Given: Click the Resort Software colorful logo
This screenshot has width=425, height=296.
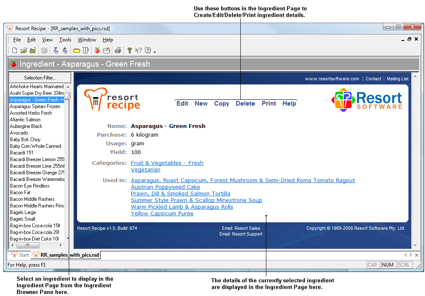Looking at the screenshot, I should (367, 100).
